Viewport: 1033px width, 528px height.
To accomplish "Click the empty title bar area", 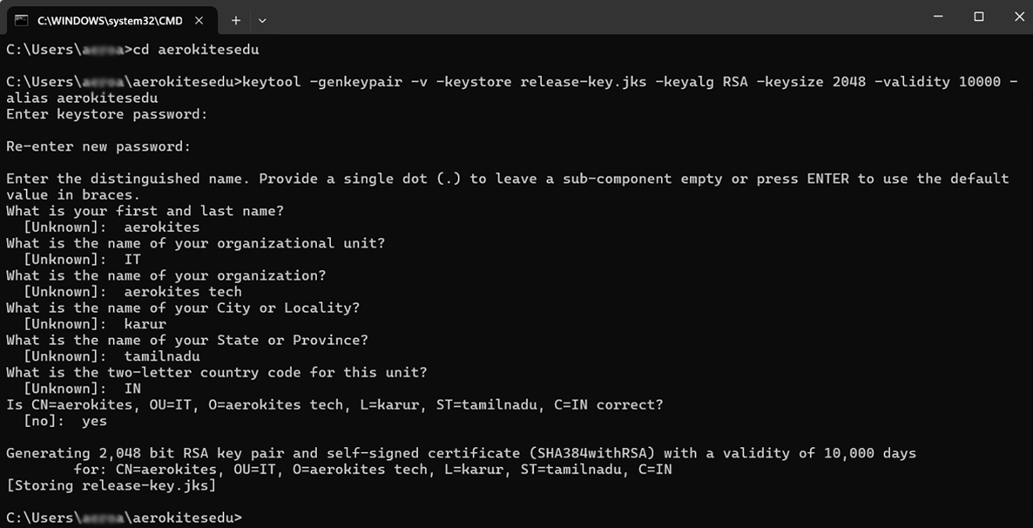I will [x=593, y=17].
